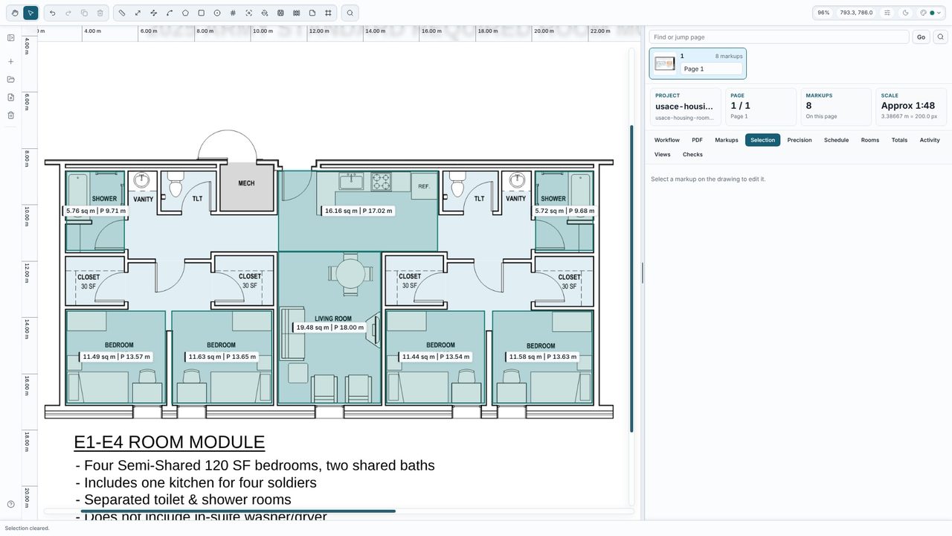Toggle dark mode with moon icon
The image size is (952, 536).
click(x=905, y=13)
